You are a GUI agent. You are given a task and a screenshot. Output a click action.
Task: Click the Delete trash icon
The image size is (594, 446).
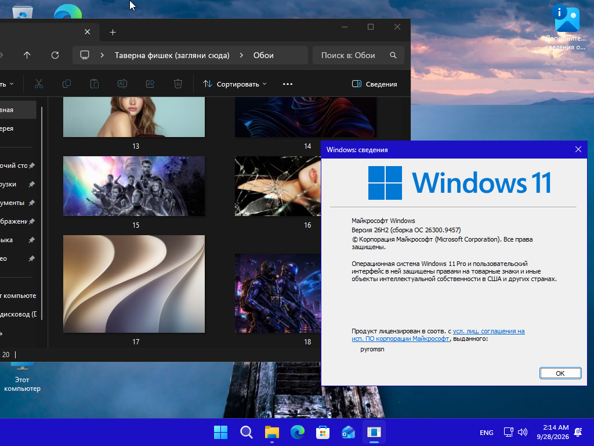click(178, 84)
